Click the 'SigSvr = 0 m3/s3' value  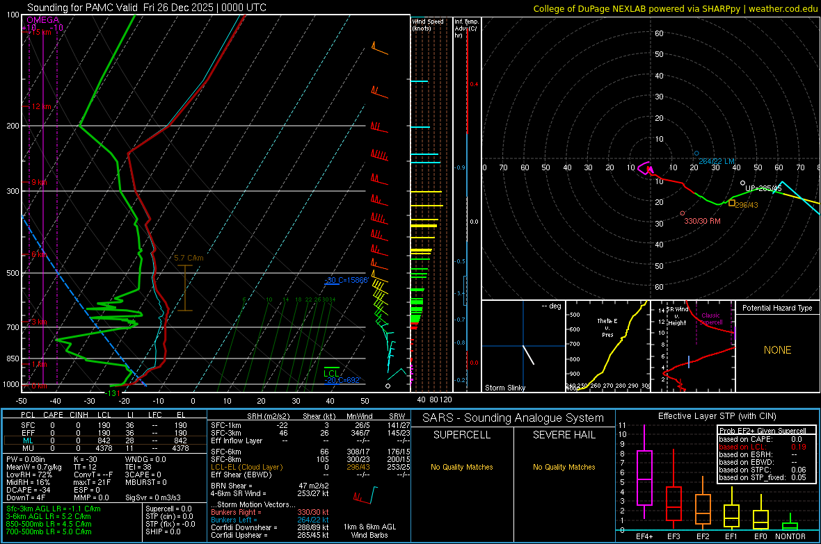pos(153,497)
